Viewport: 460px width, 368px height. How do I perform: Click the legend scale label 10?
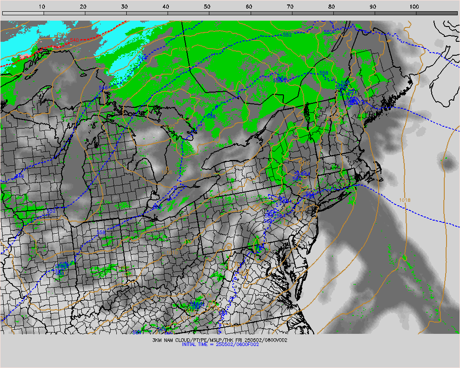coord(42,7)
